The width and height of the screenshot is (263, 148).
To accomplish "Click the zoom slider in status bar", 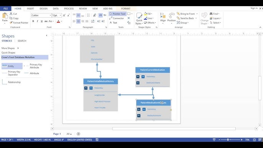I will (x=230, y=140).
